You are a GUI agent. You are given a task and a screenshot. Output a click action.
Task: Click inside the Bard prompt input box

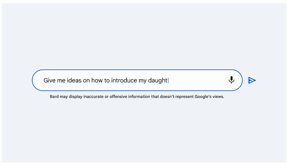point(137,80)
